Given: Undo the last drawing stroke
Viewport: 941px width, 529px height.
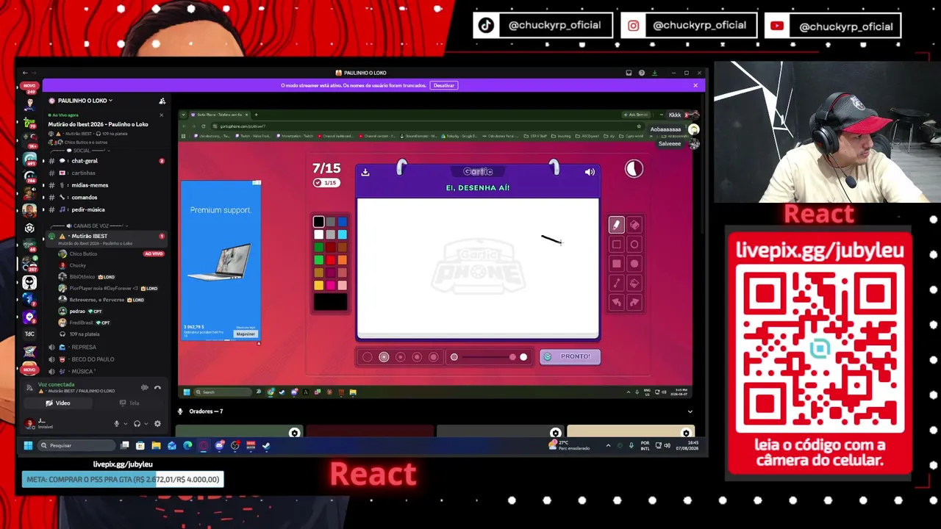Looking at the screenshot, I should coord(616,302).
